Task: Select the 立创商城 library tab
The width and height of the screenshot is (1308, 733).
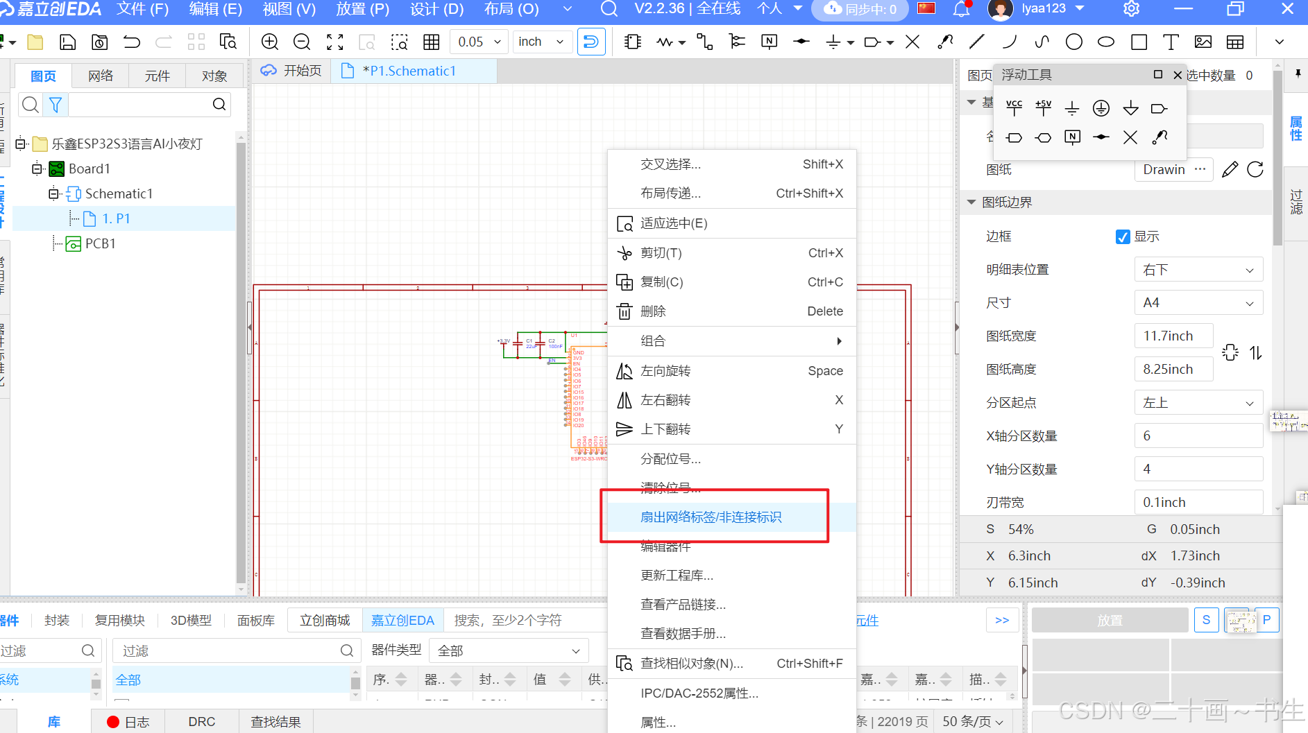Action: tap(325, 620)
